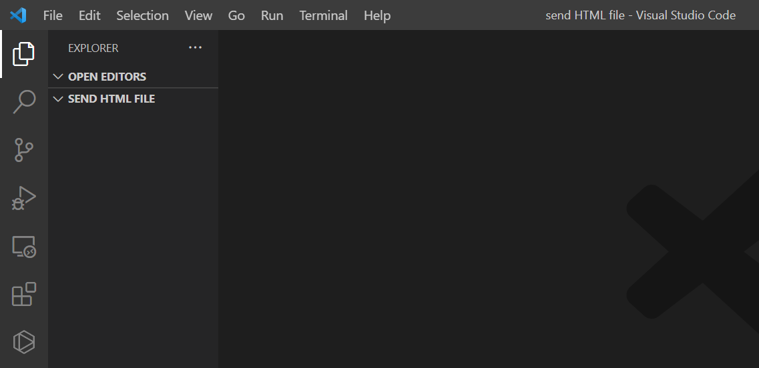The width and height of the screenshot is (759, 368).
Task: Open the Run and Debug view
Action: click(x=23, y=198)
